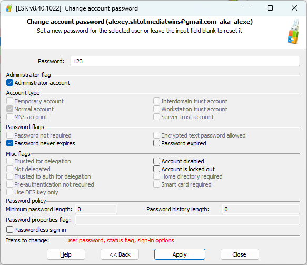Image resolution: width=307 pixels, height=265 pixels.
Task: Enable the Password expired checkbox
Action: pos(156,143)
